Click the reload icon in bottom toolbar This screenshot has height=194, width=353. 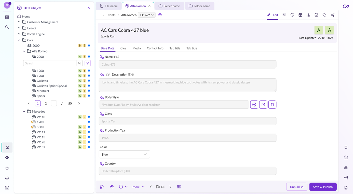[x=102, y=187]
